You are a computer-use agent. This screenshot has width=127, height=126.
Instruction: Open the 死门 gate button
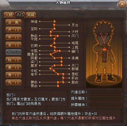tap(13, 82)
